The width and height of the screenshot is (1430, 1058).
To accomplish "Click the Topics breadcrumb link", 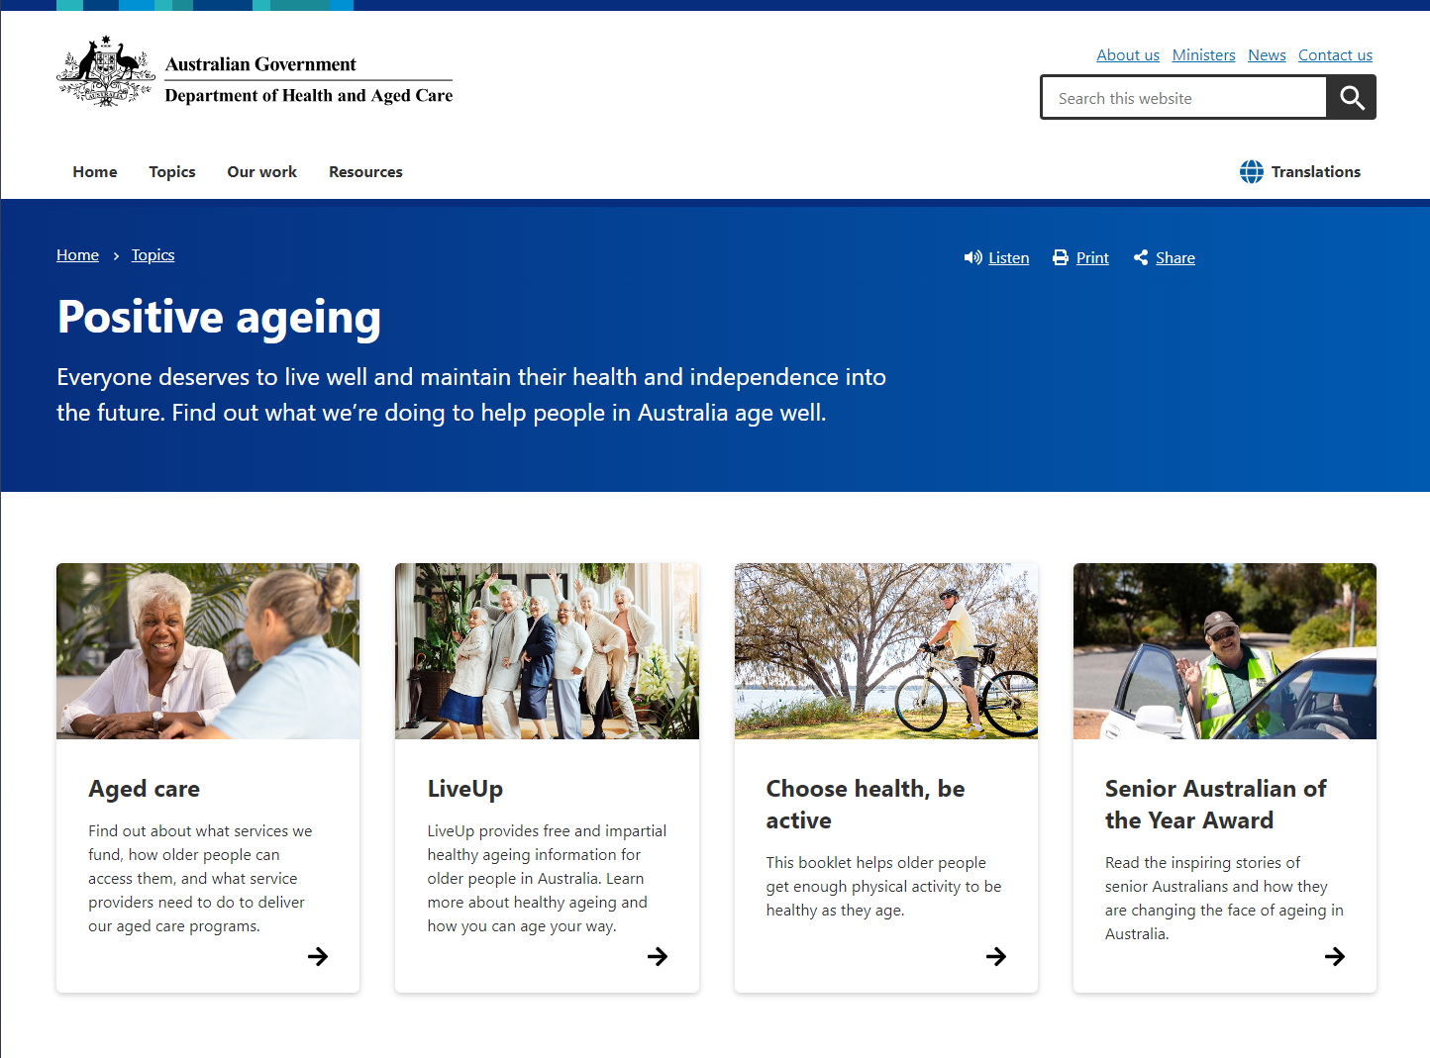I will (153, 255).
